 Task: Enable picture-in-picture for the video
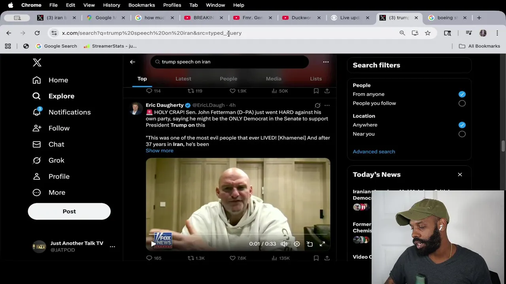click(x=310, y=244)
